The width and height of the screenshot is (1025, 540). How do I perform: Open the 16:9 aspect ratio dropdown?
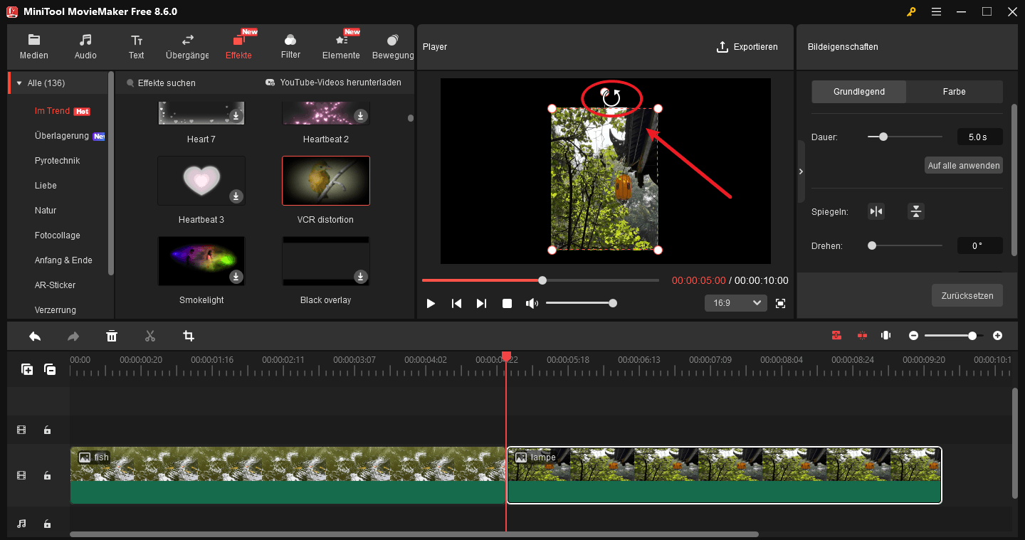[735, 302]
